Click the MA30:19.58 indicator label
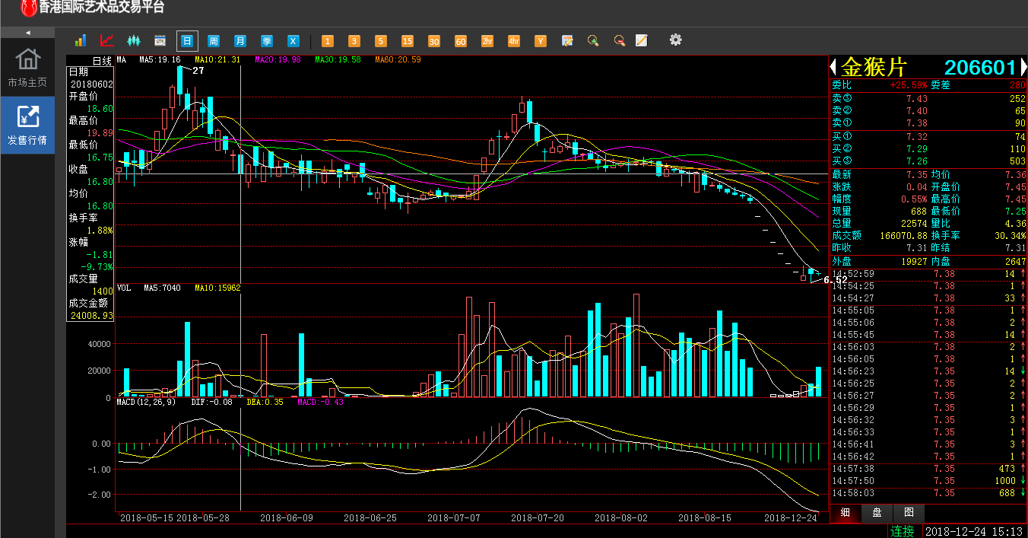This screenshot has width=1028, height=538. coord(338,59)
